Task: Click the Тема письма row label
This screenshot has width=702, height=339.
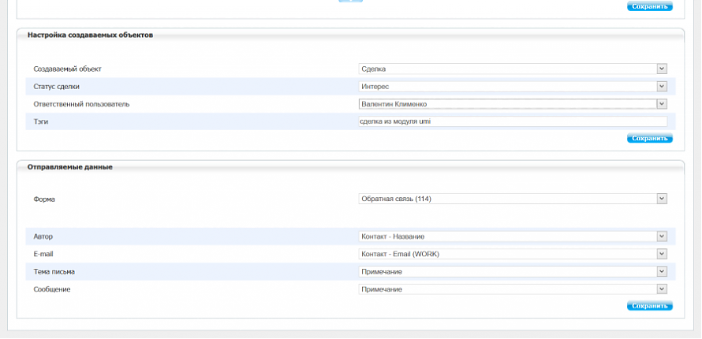Action: click(x=54, y=272)
